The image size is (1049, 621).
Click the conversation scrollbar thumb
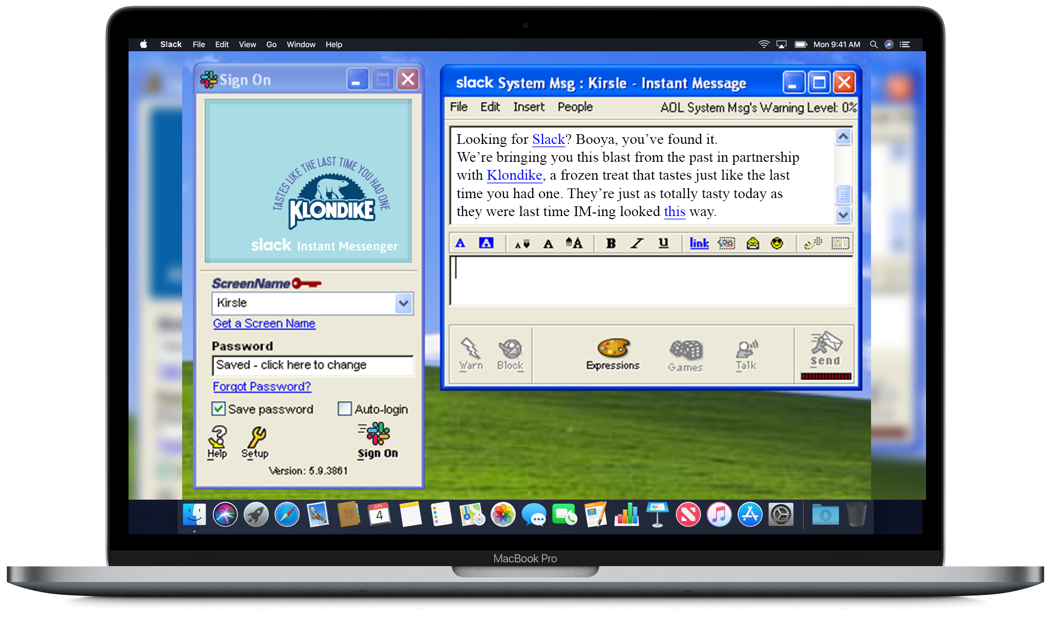[843, 195]
